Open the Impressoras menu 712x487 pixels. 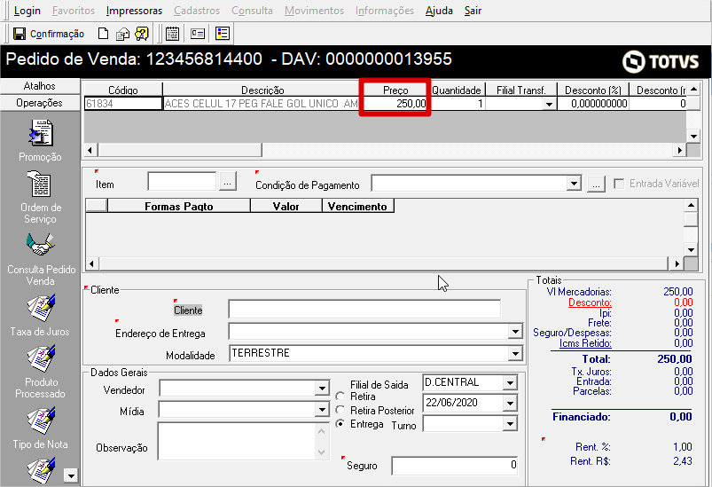click(134, 11)
